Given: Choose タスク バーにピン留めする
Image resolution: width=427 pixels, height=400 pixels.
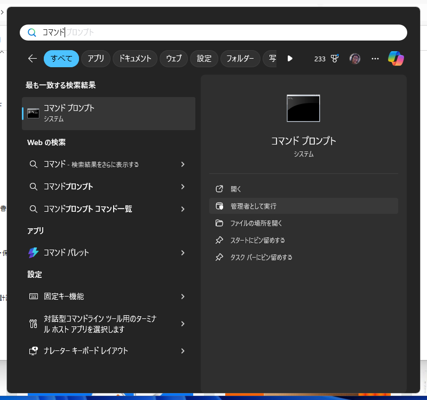Looking at the screenshot, I should 304,257.
